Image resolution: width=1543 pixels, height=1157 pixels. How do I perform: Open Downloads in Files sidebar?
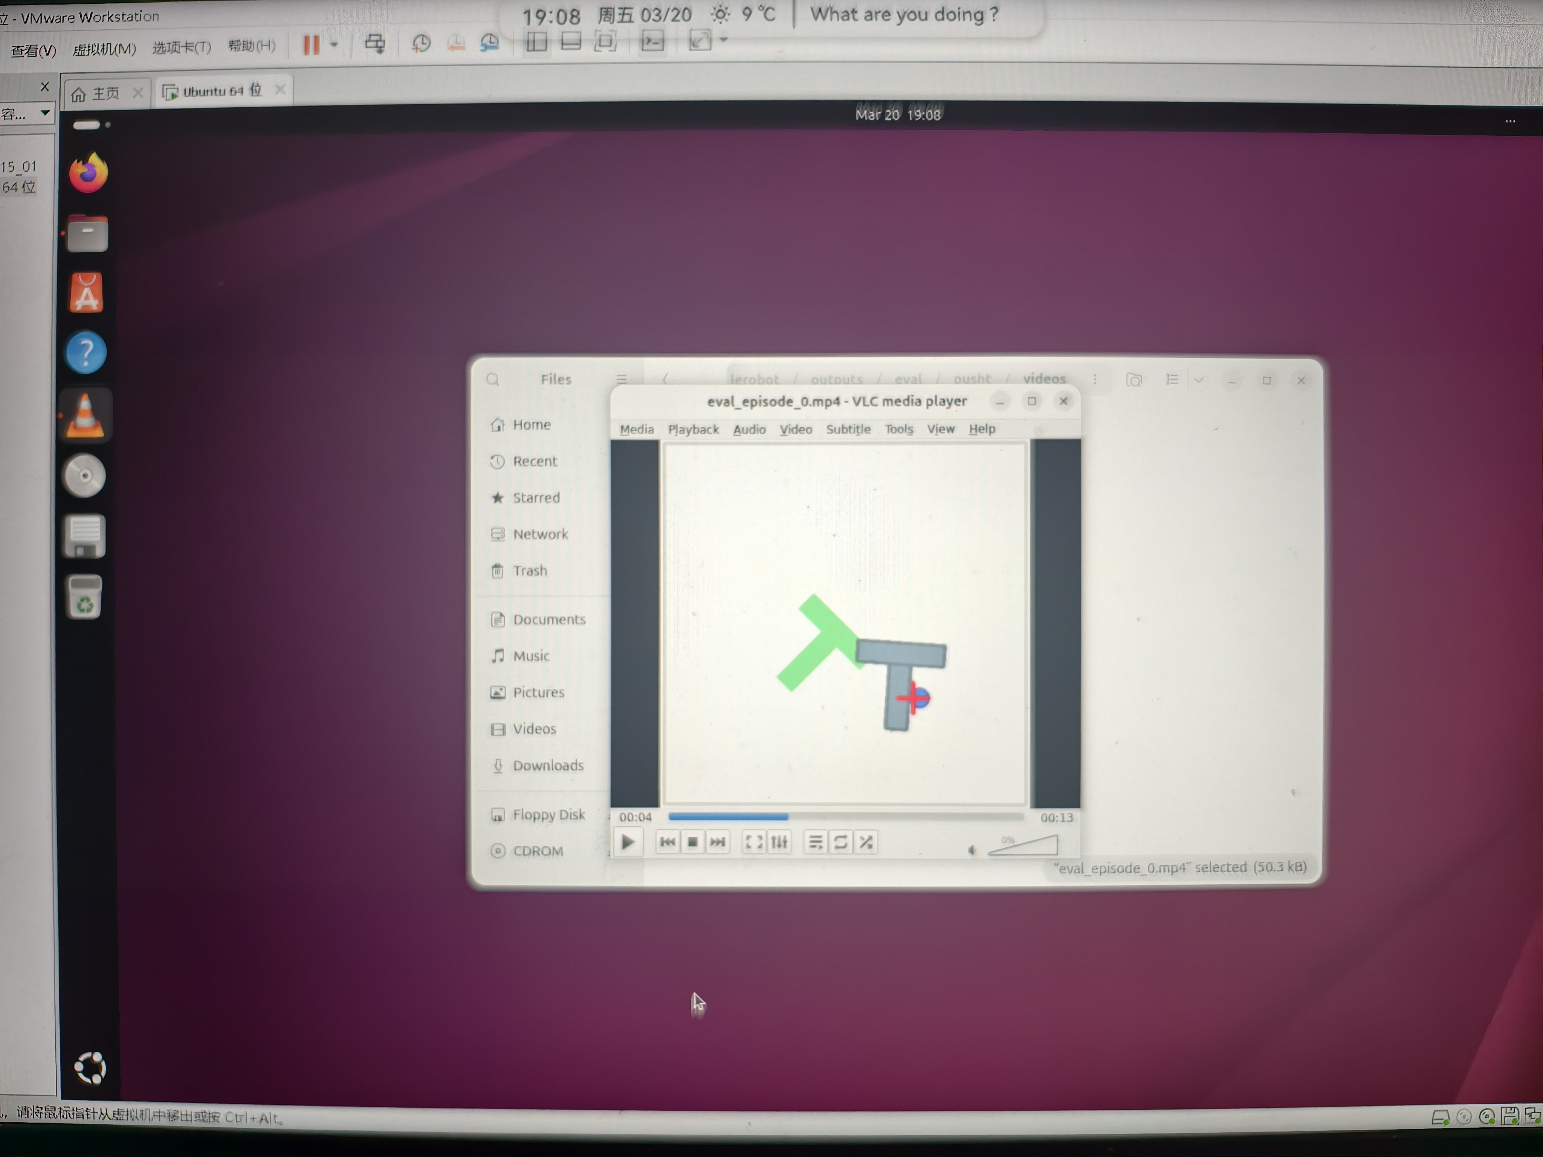coord(548,765)
